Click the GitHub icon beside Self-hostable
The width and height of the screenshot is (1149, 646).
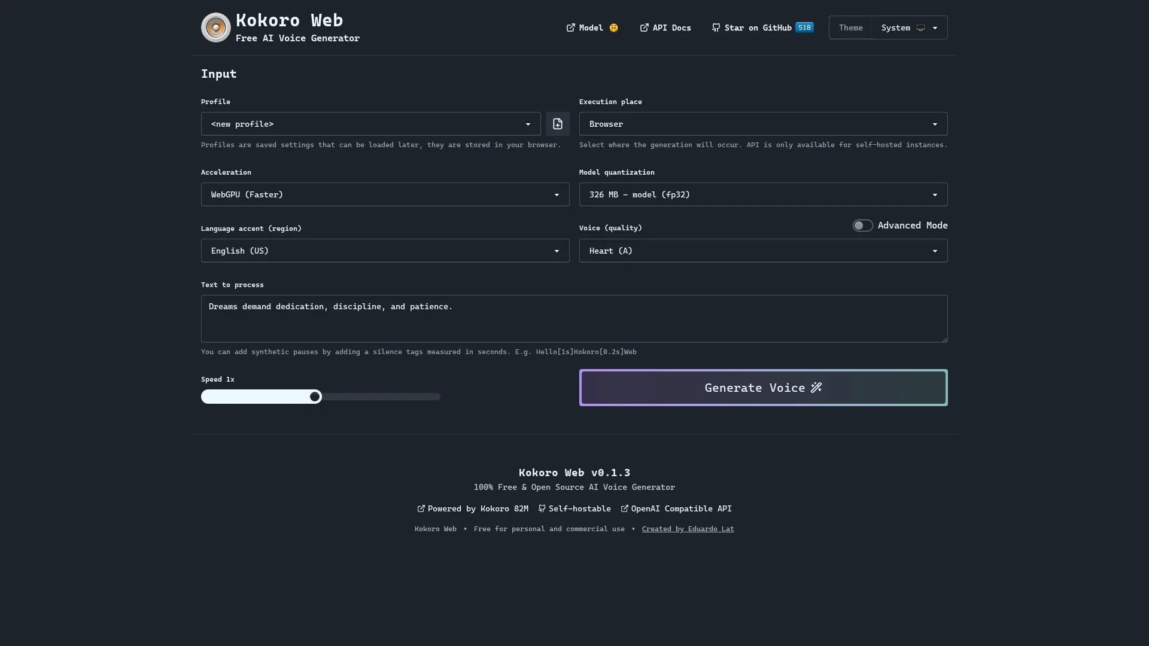click(542, 508)
